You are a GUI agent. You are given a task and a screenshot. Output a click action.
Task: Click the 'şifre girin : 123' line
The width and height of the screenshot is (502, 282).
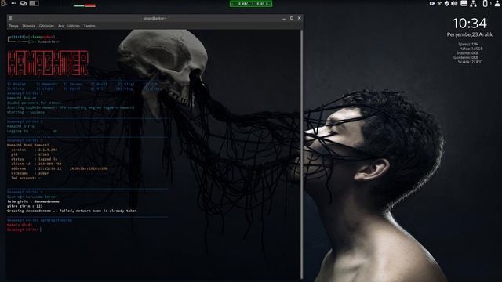[x=24, y=206]
